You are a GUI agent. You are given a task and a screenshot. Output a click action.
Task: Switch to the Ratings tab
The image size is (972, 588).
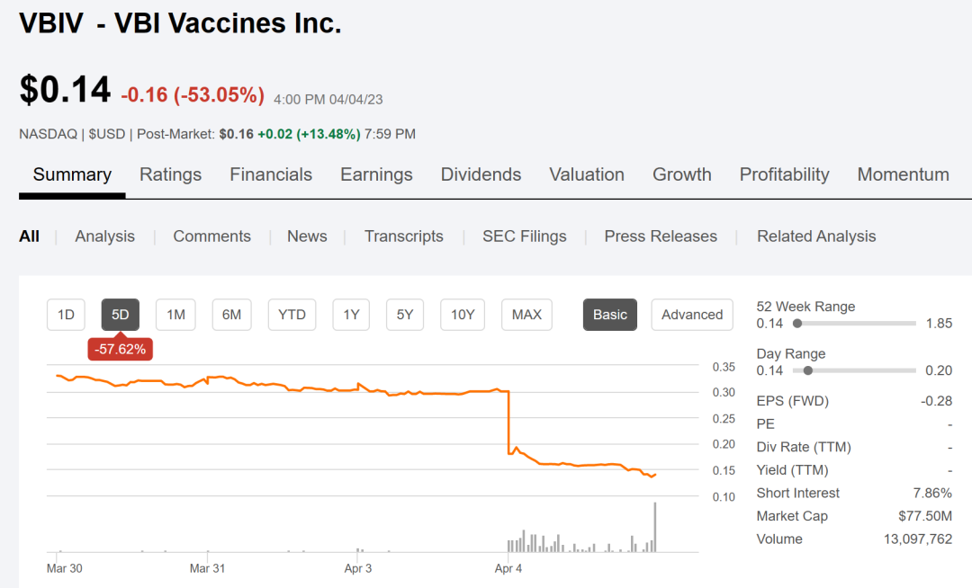tap(170, 174)
